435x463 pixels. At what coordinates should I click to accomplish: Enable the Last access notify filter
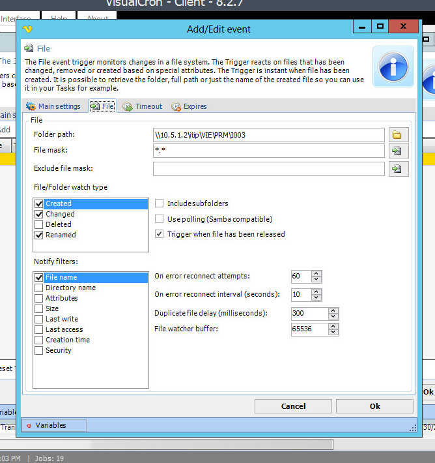tap(39, 329)
